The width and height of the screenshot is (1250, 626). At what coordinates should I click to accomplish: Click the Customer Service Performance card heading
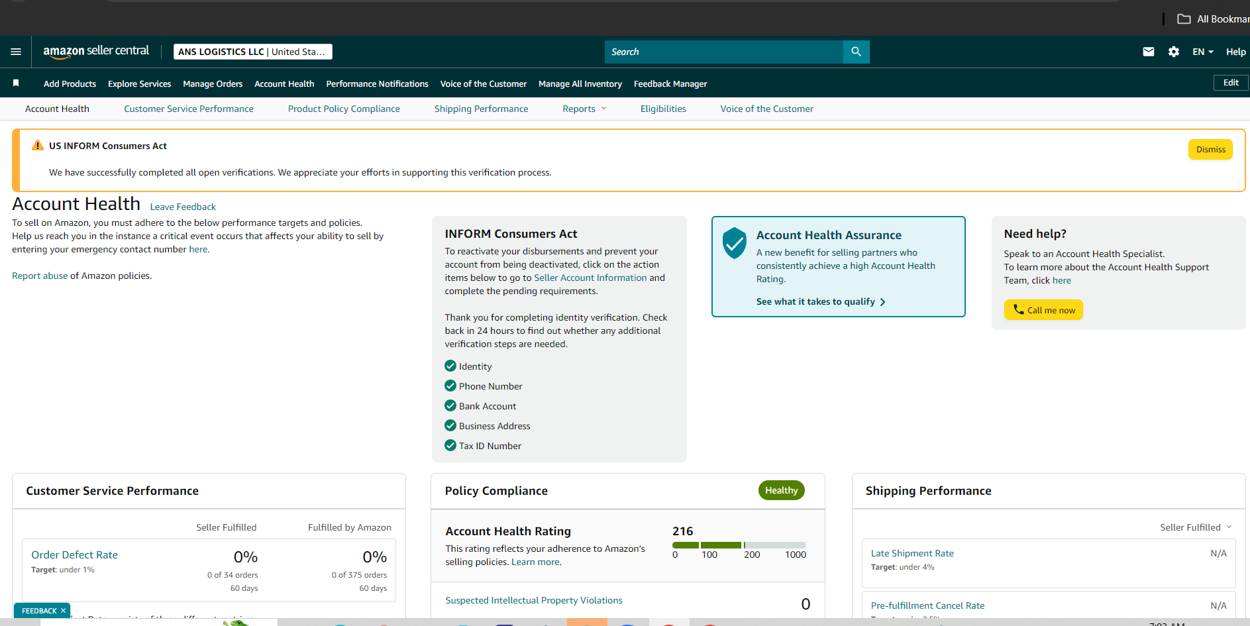[112, 491]
